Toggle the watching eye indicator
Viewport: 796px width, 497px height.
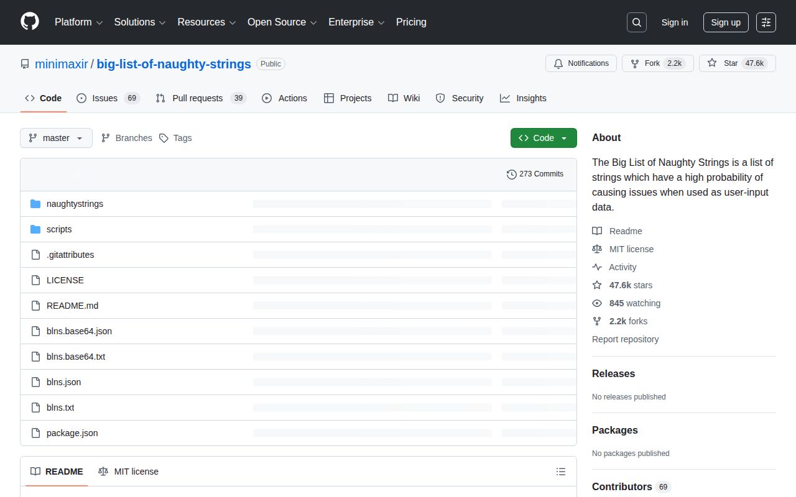coord(597,303)
